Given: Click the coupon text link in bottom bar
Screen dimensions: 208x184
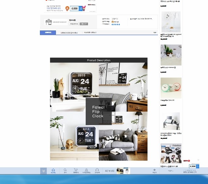Looking at the screenshot, I should click(x=190, y=171).
